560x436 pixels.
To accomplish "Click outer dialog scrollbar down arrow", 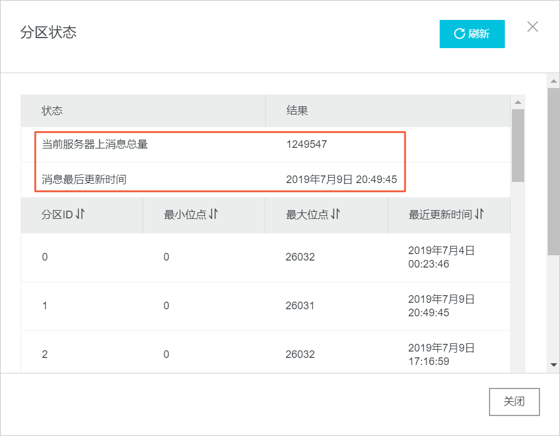I will coord(554,364).
